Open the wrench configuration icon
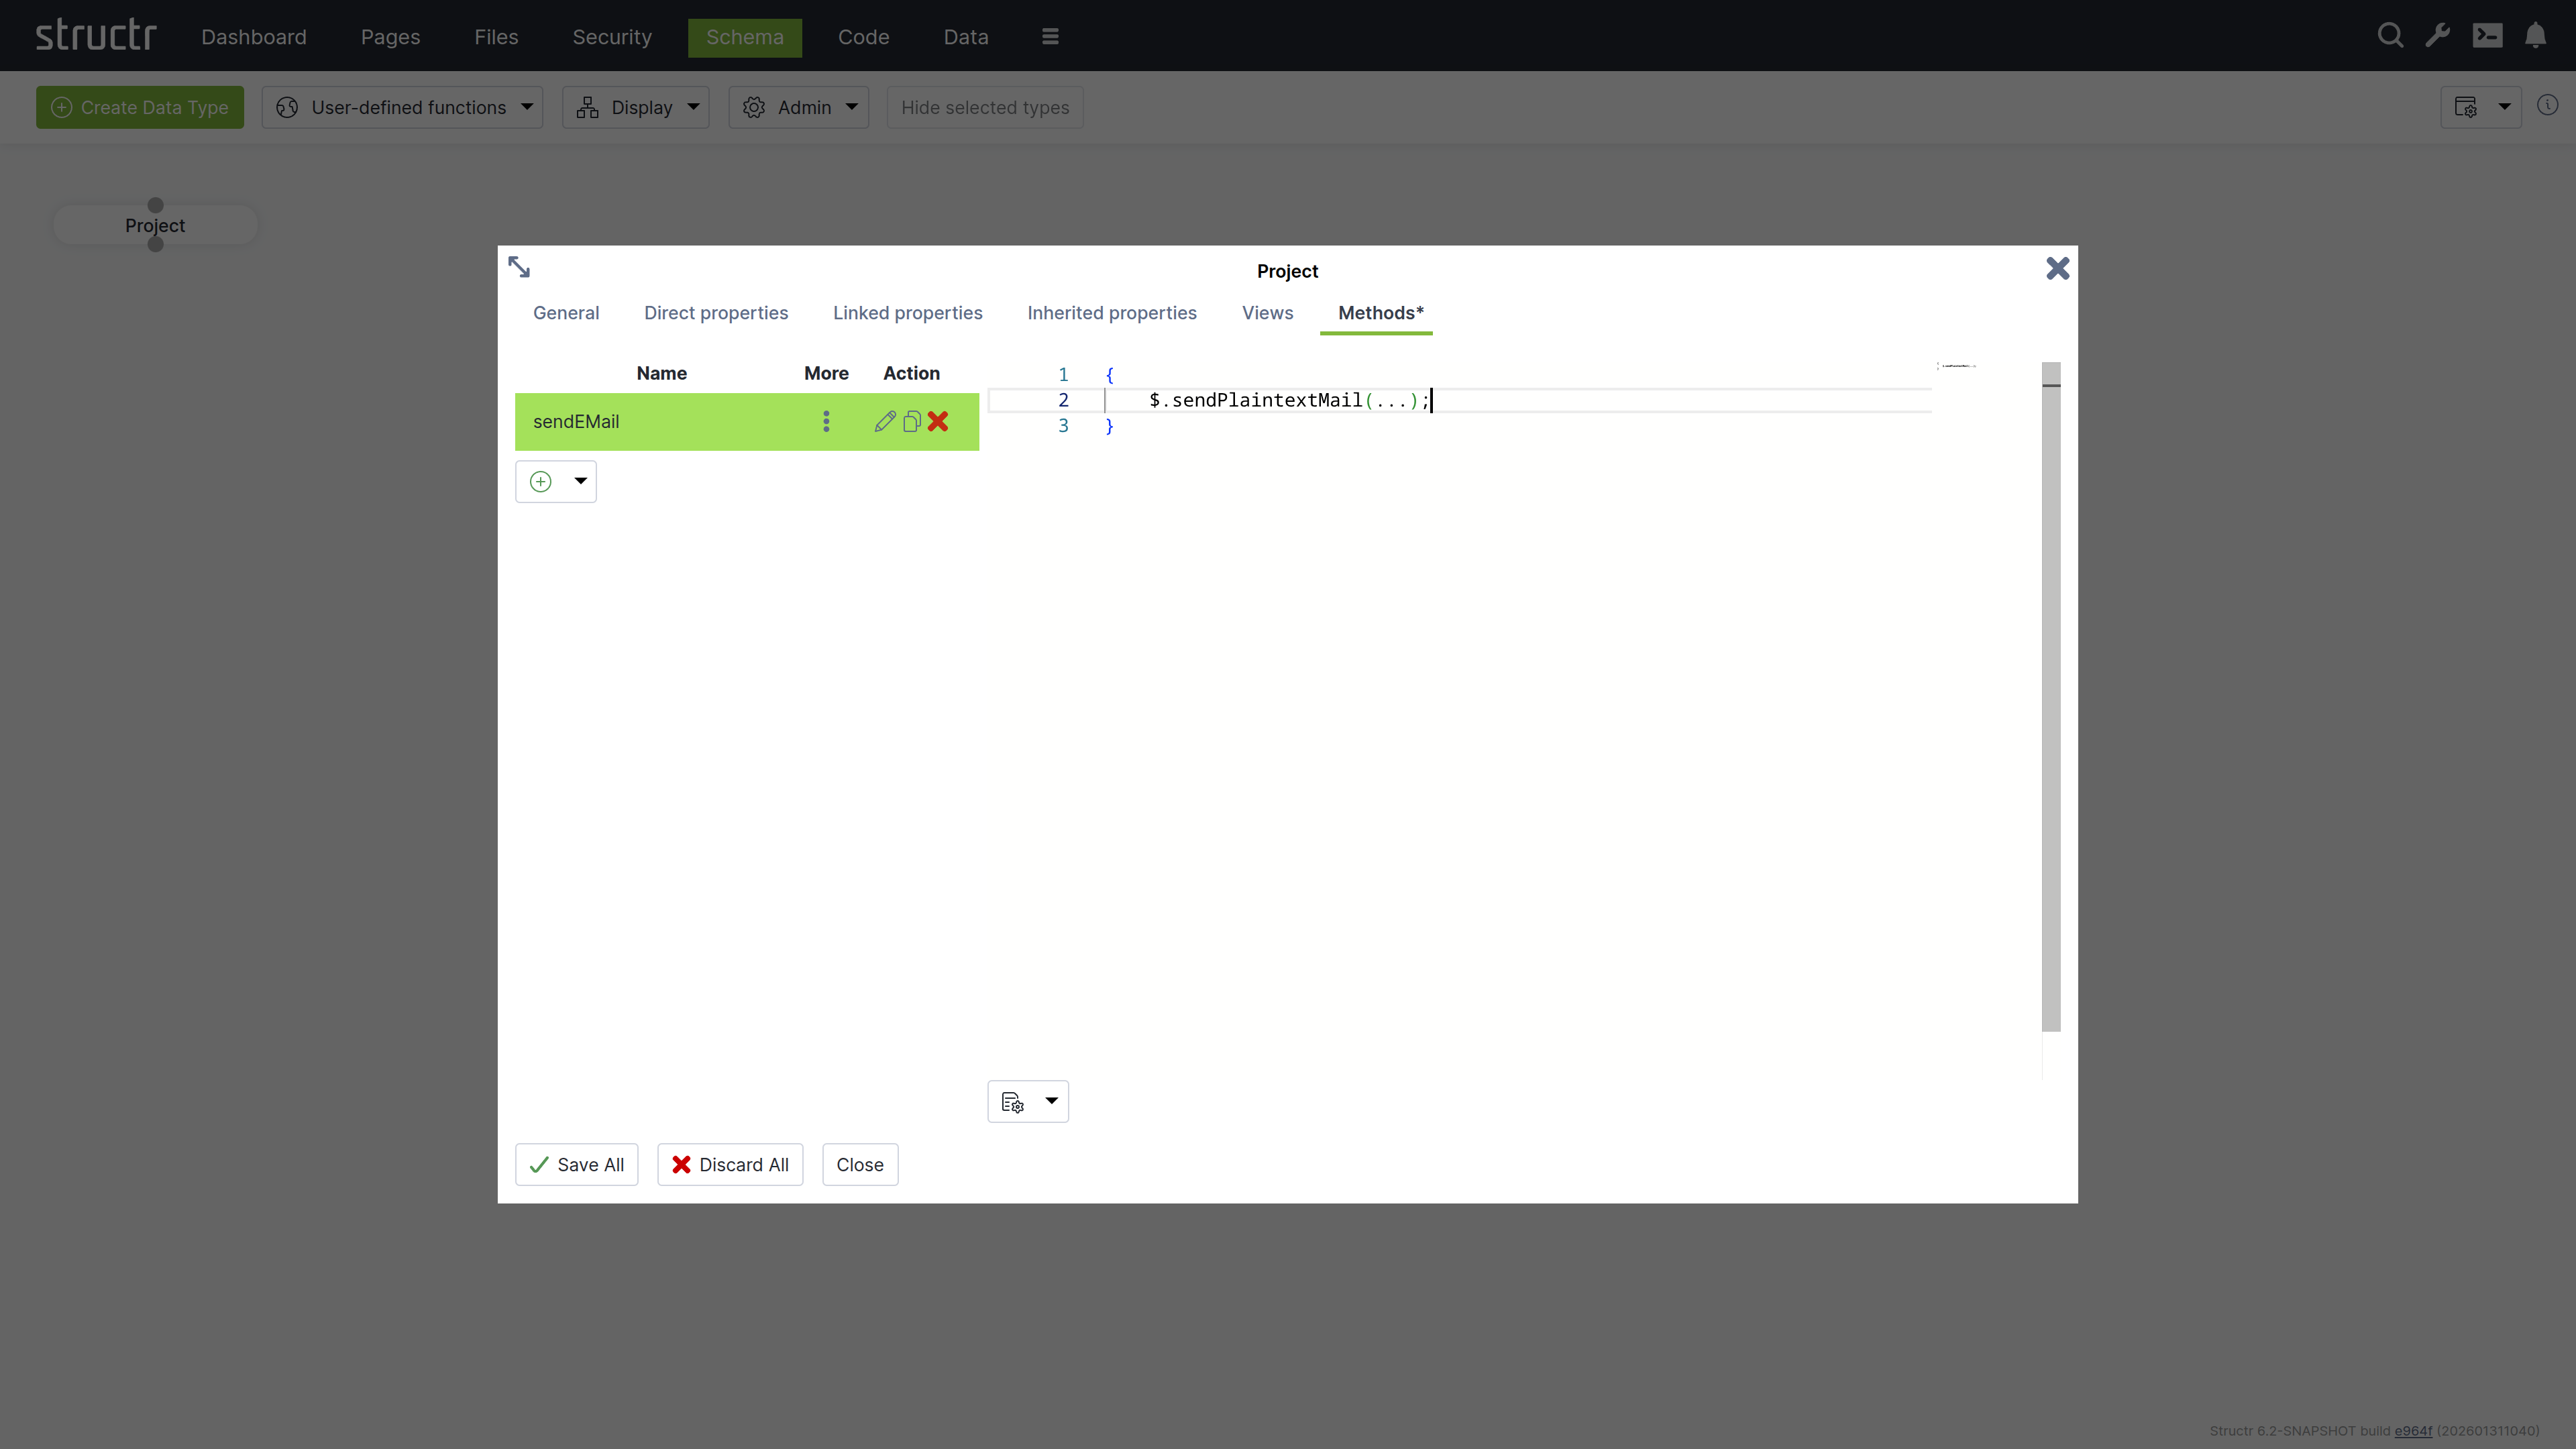The height and width of the screenshot is (1449, 2576). [x=2438, y=36]
